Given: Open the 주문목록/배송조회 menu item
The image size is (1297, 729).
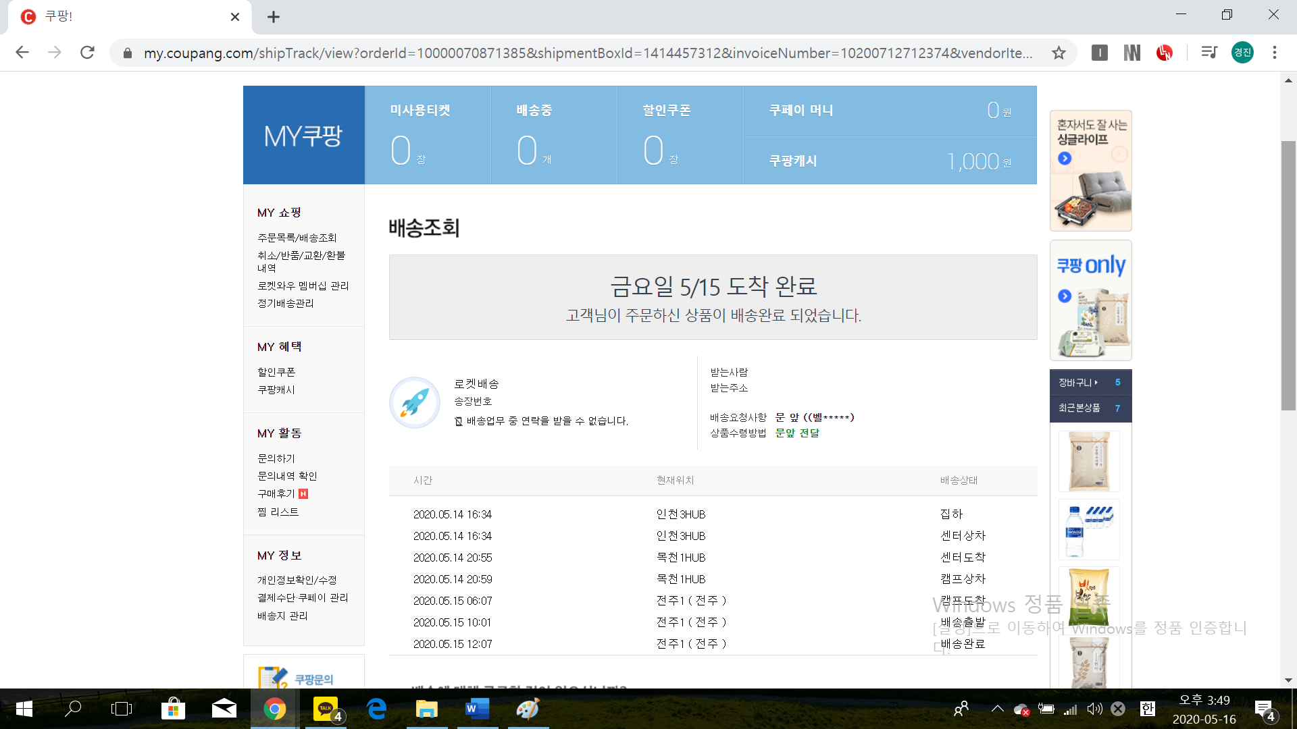Looking at the screenshot, I should point(297,238).
